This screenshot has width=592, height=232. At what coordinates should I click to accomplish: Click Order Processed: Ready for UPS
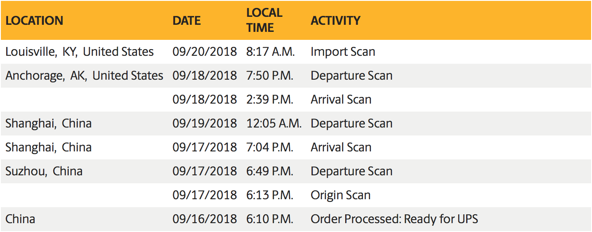394,219
